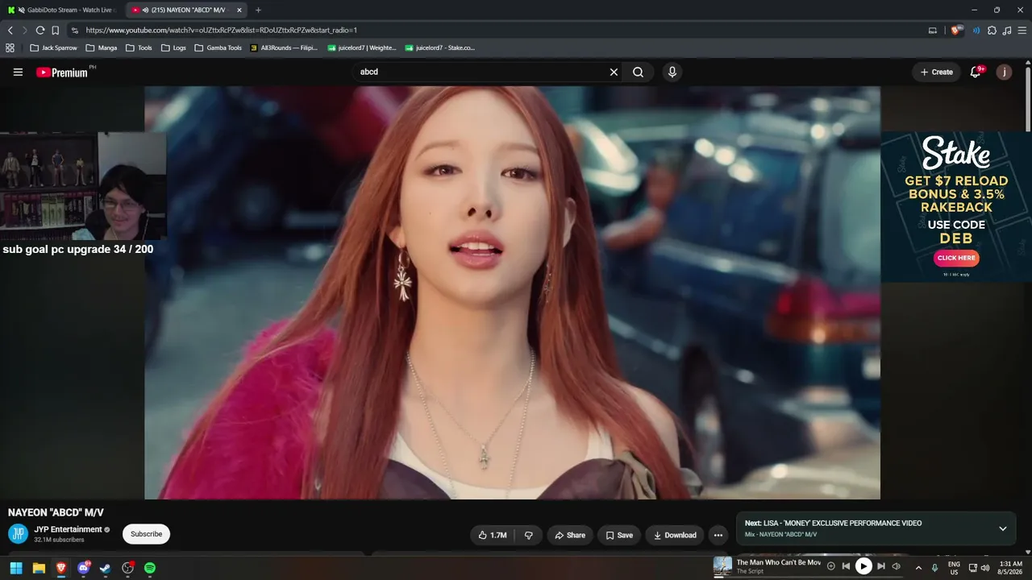Play The Man Who Can't Be Moved
The image size is (1032, 580).
coord(863,566)
